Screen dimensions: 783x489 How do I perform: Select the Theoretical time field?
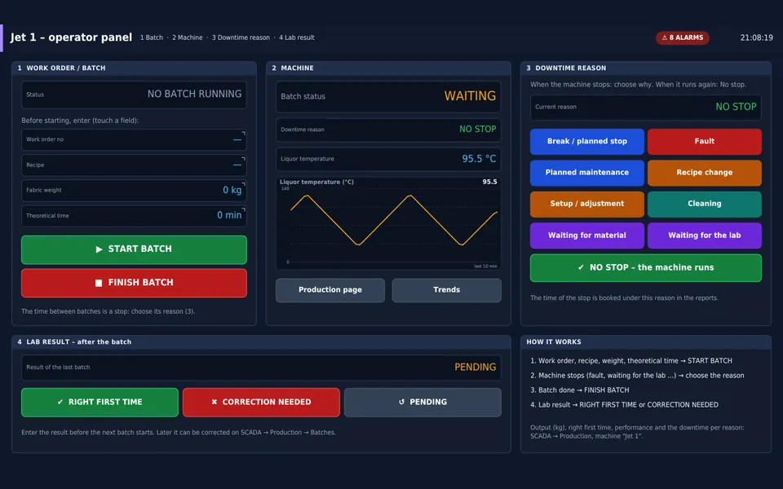tap(134, 216)
